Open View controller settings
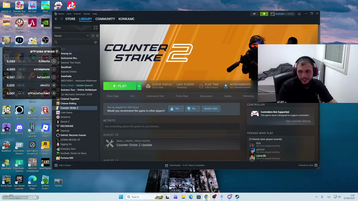Image resolution: width=358 pixels, height=201 pixels. coord(298,121)
